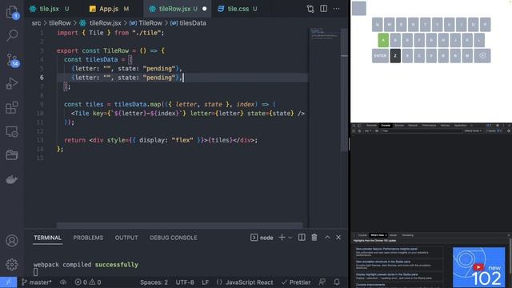Click the empty tile in the browser preview
512x288 pixels.
click(359, 8)
